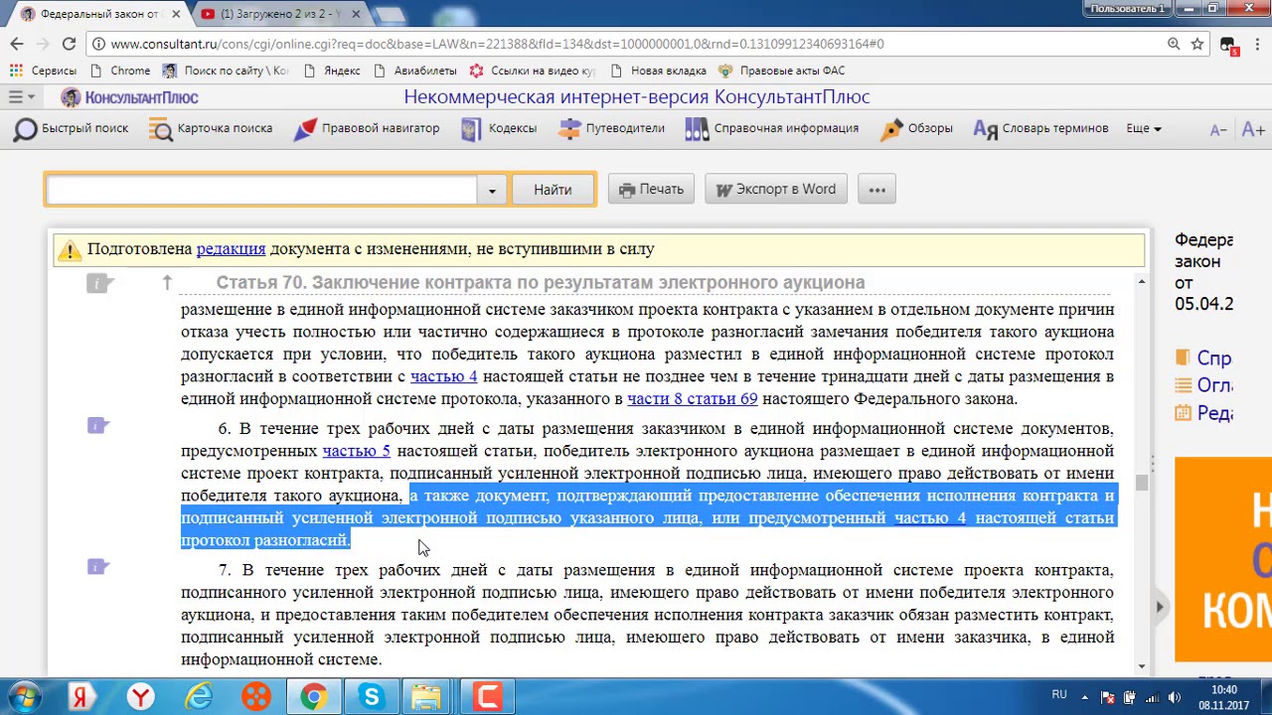
Task: Click info flag beside paragraph 6
Action: point(98,426)
